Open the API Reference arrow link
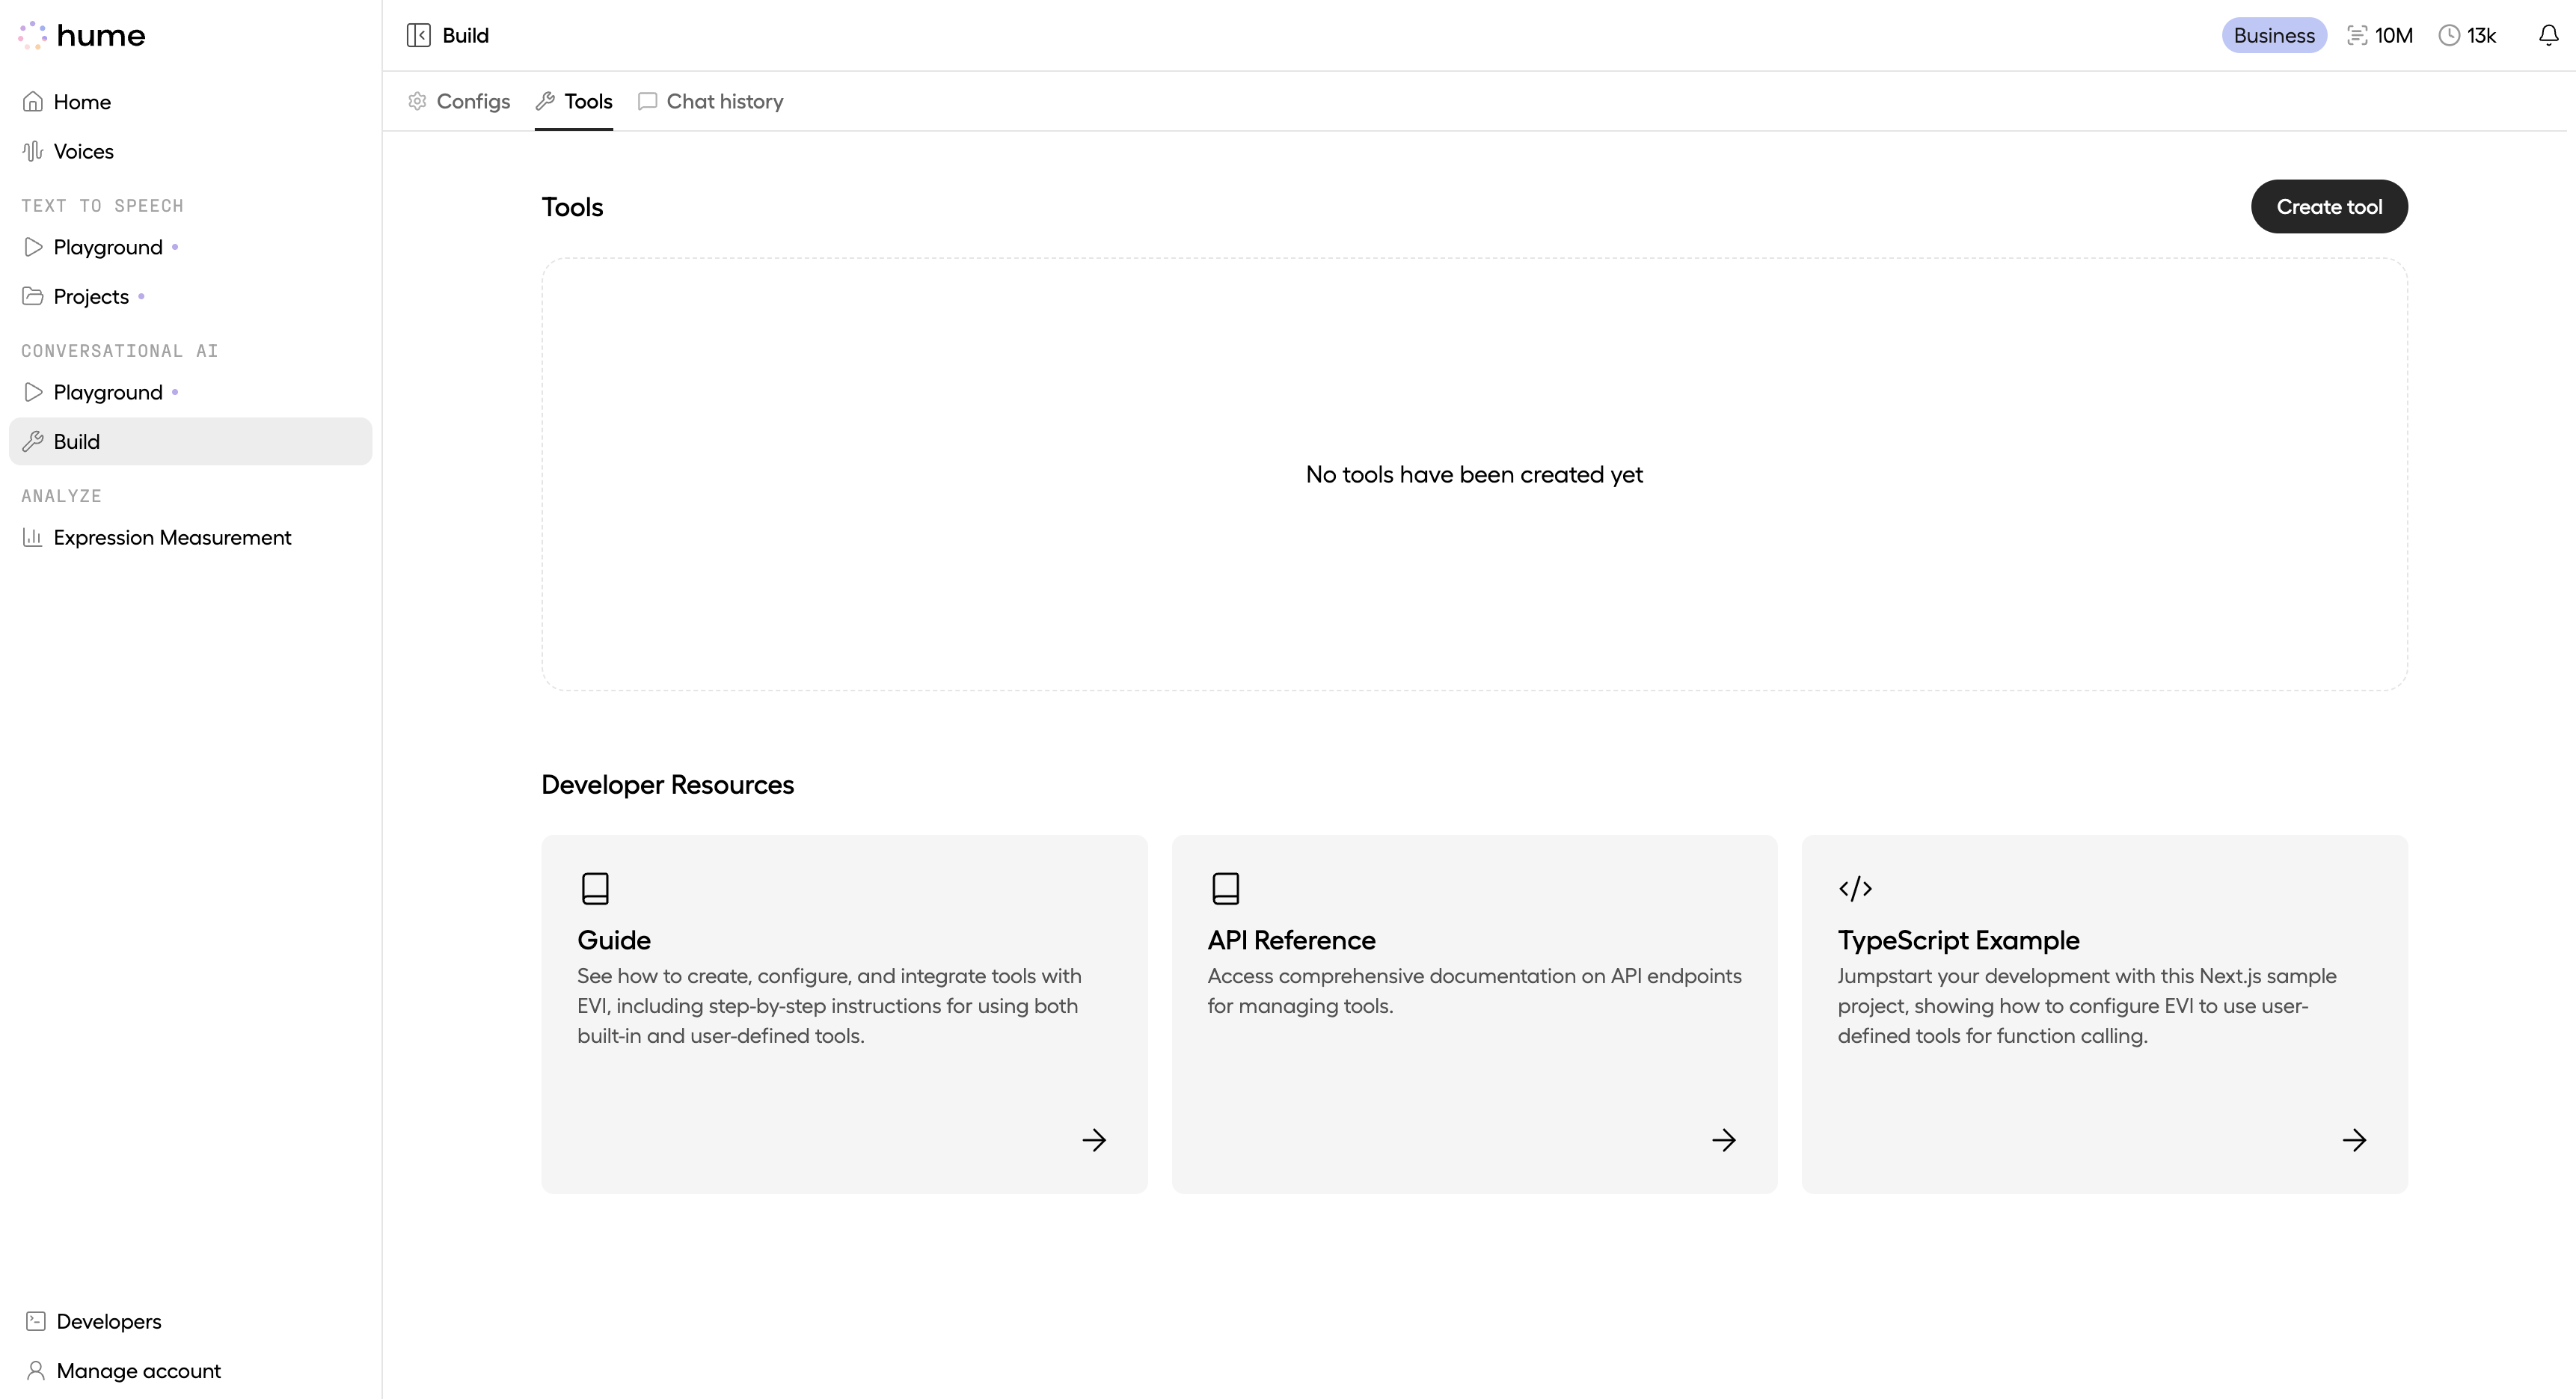The image size is (2576, 1399). point(1724,1139)
